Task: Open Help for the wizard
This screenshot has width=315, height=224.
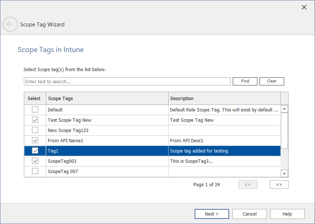Action: click(x=287, y=214)
